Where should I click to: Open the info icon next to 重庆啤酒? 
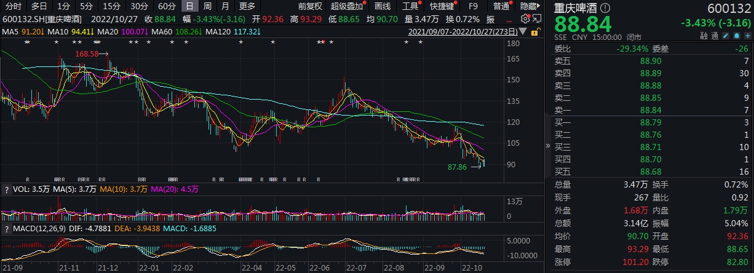tap(606, 8)
